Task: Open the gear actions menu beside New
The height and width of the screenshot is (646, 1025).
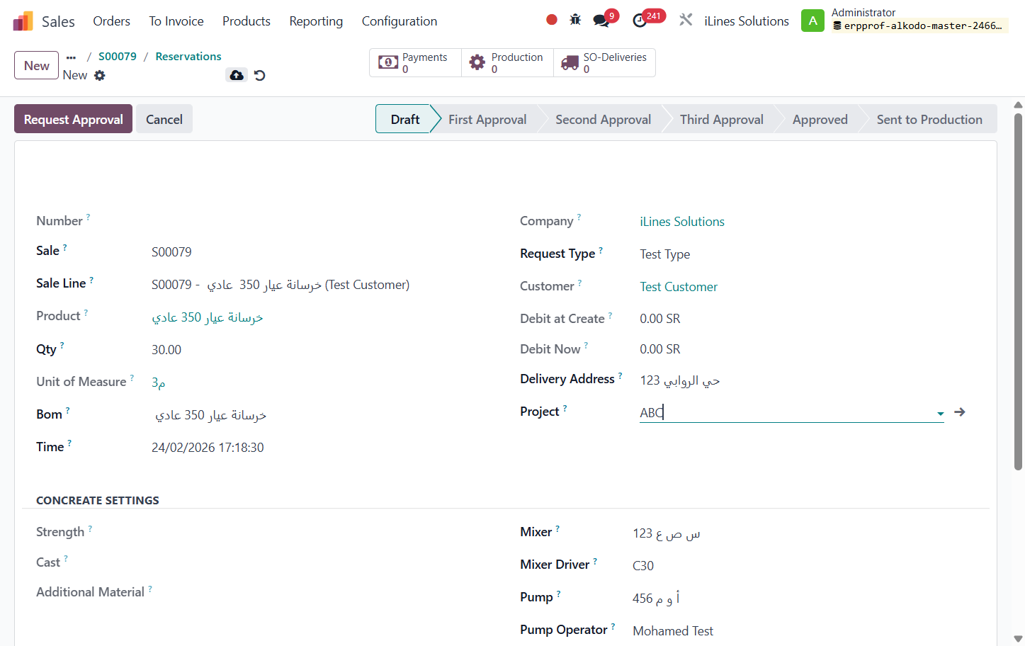Action: (x=100, y=75)
